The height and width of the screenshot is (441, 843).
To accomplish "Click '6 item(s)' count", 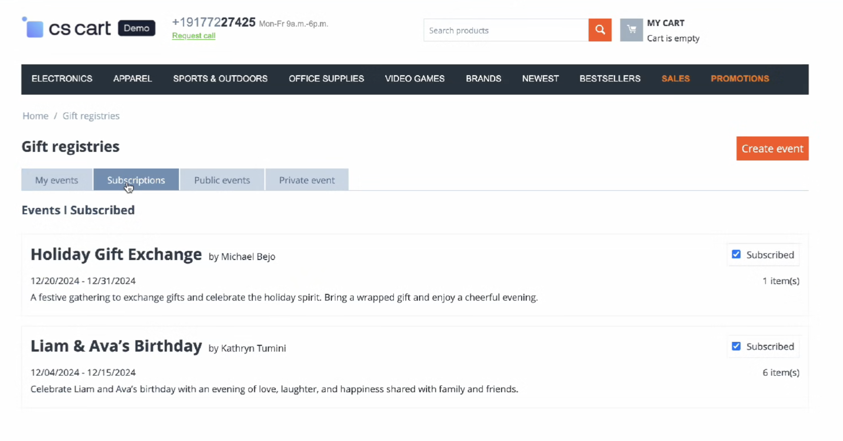I will point(781,372).
